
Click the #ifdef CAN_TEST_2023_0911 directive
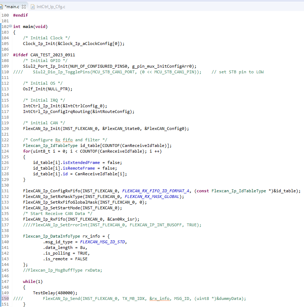pyautogui.click(x=44, y=55)
